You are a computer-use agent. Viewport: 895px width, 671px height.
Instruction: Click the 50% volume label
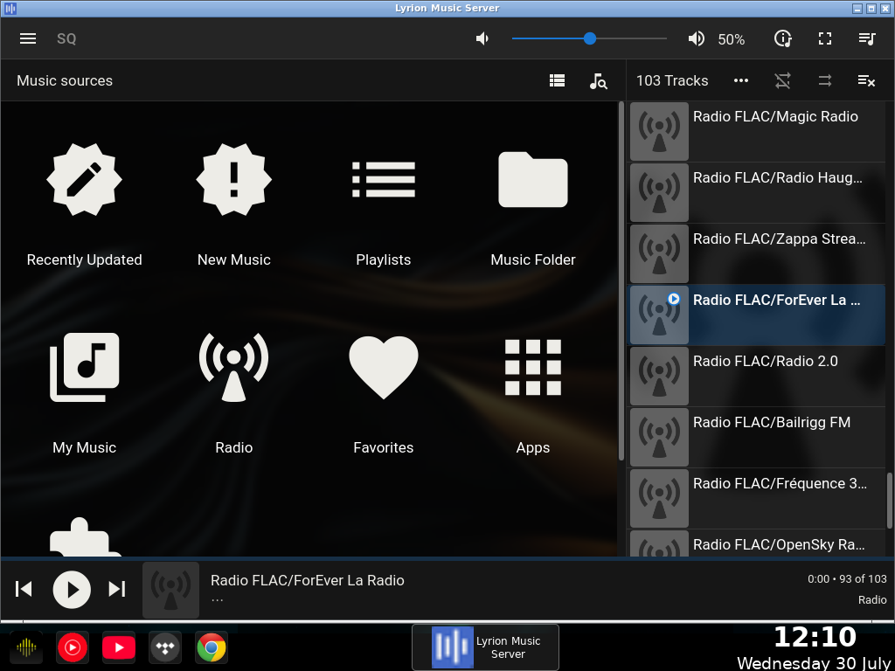(x=732, y=39)
